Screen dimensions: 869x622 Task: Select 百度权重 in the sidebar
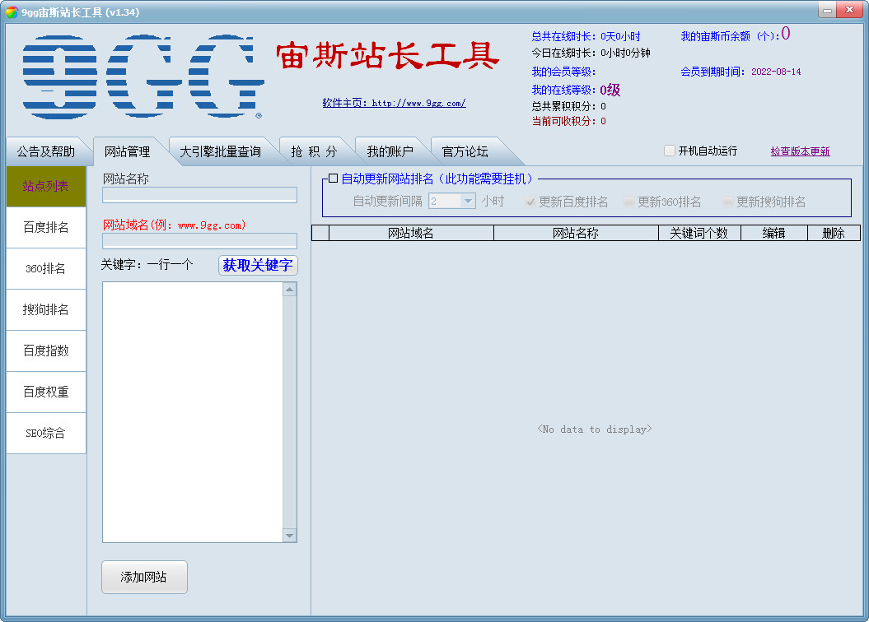pos(45,392)
